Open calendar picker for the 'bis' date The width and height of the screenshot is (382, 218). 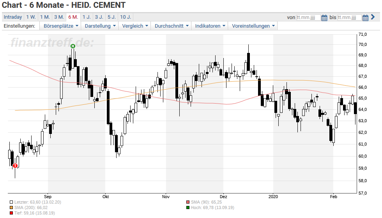click(x=365, y=18)
